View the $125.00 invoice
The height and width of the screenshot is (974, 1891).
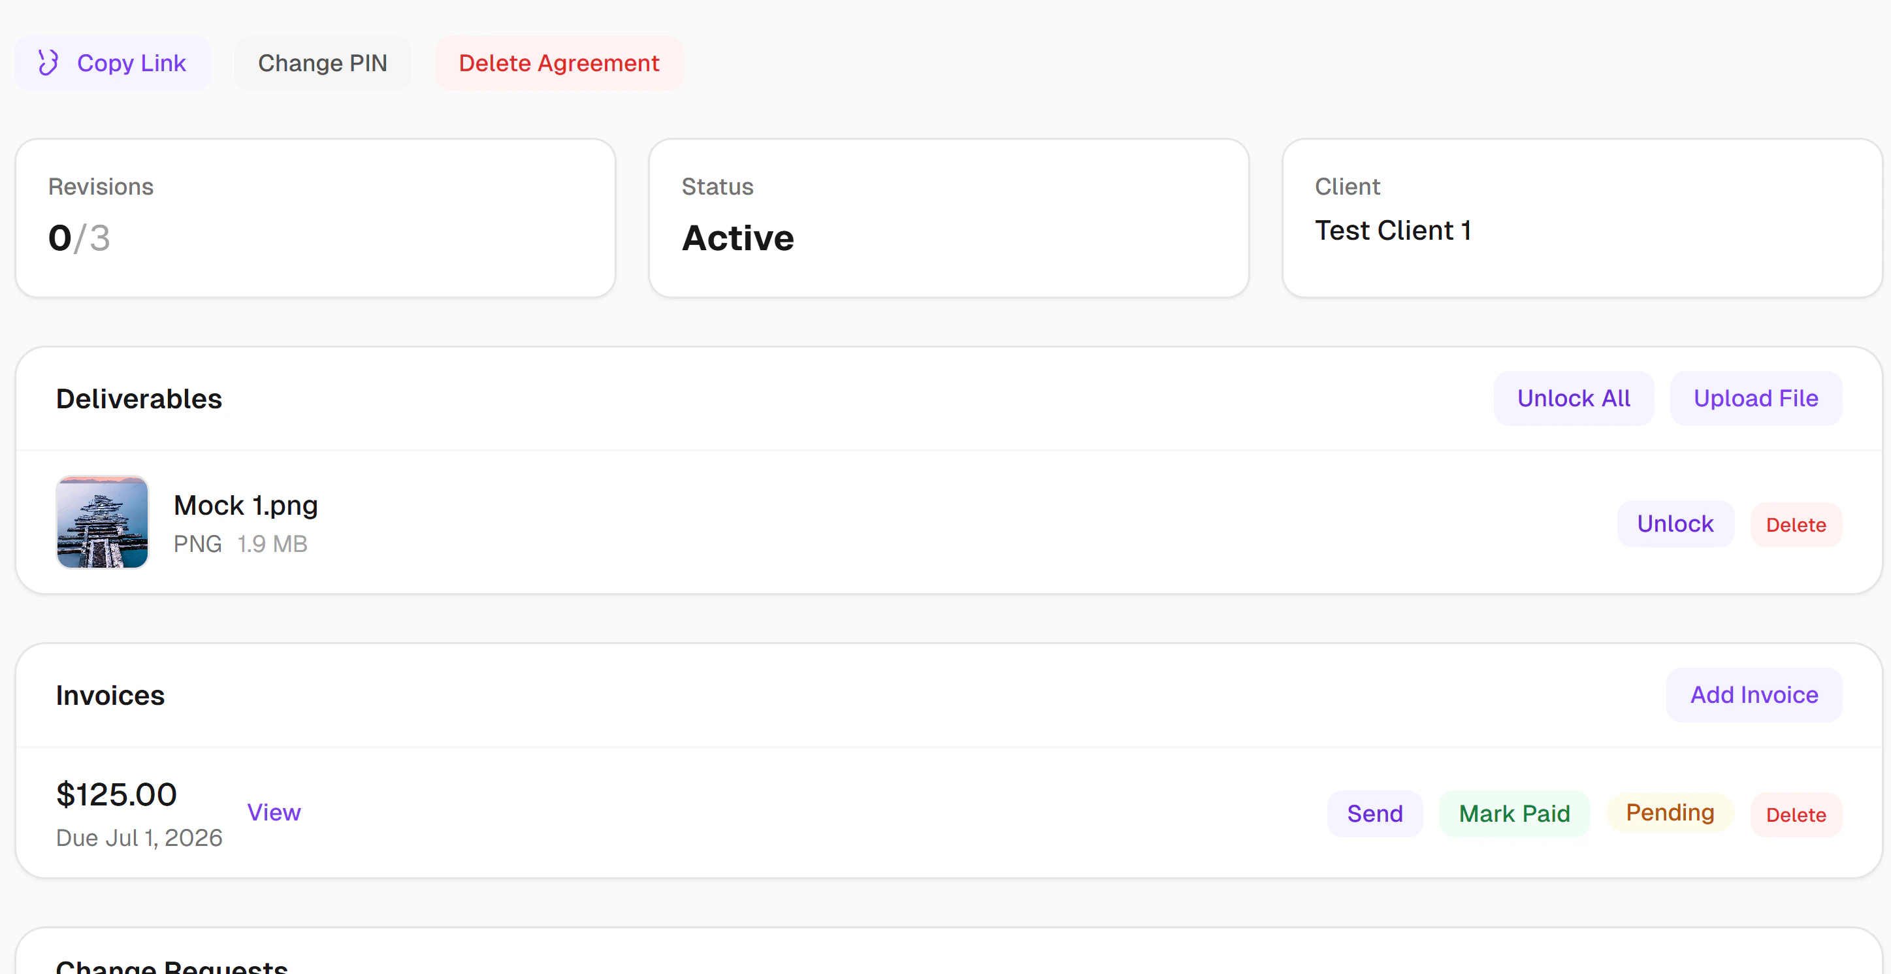pyautogui.click(x=274, y=813)
